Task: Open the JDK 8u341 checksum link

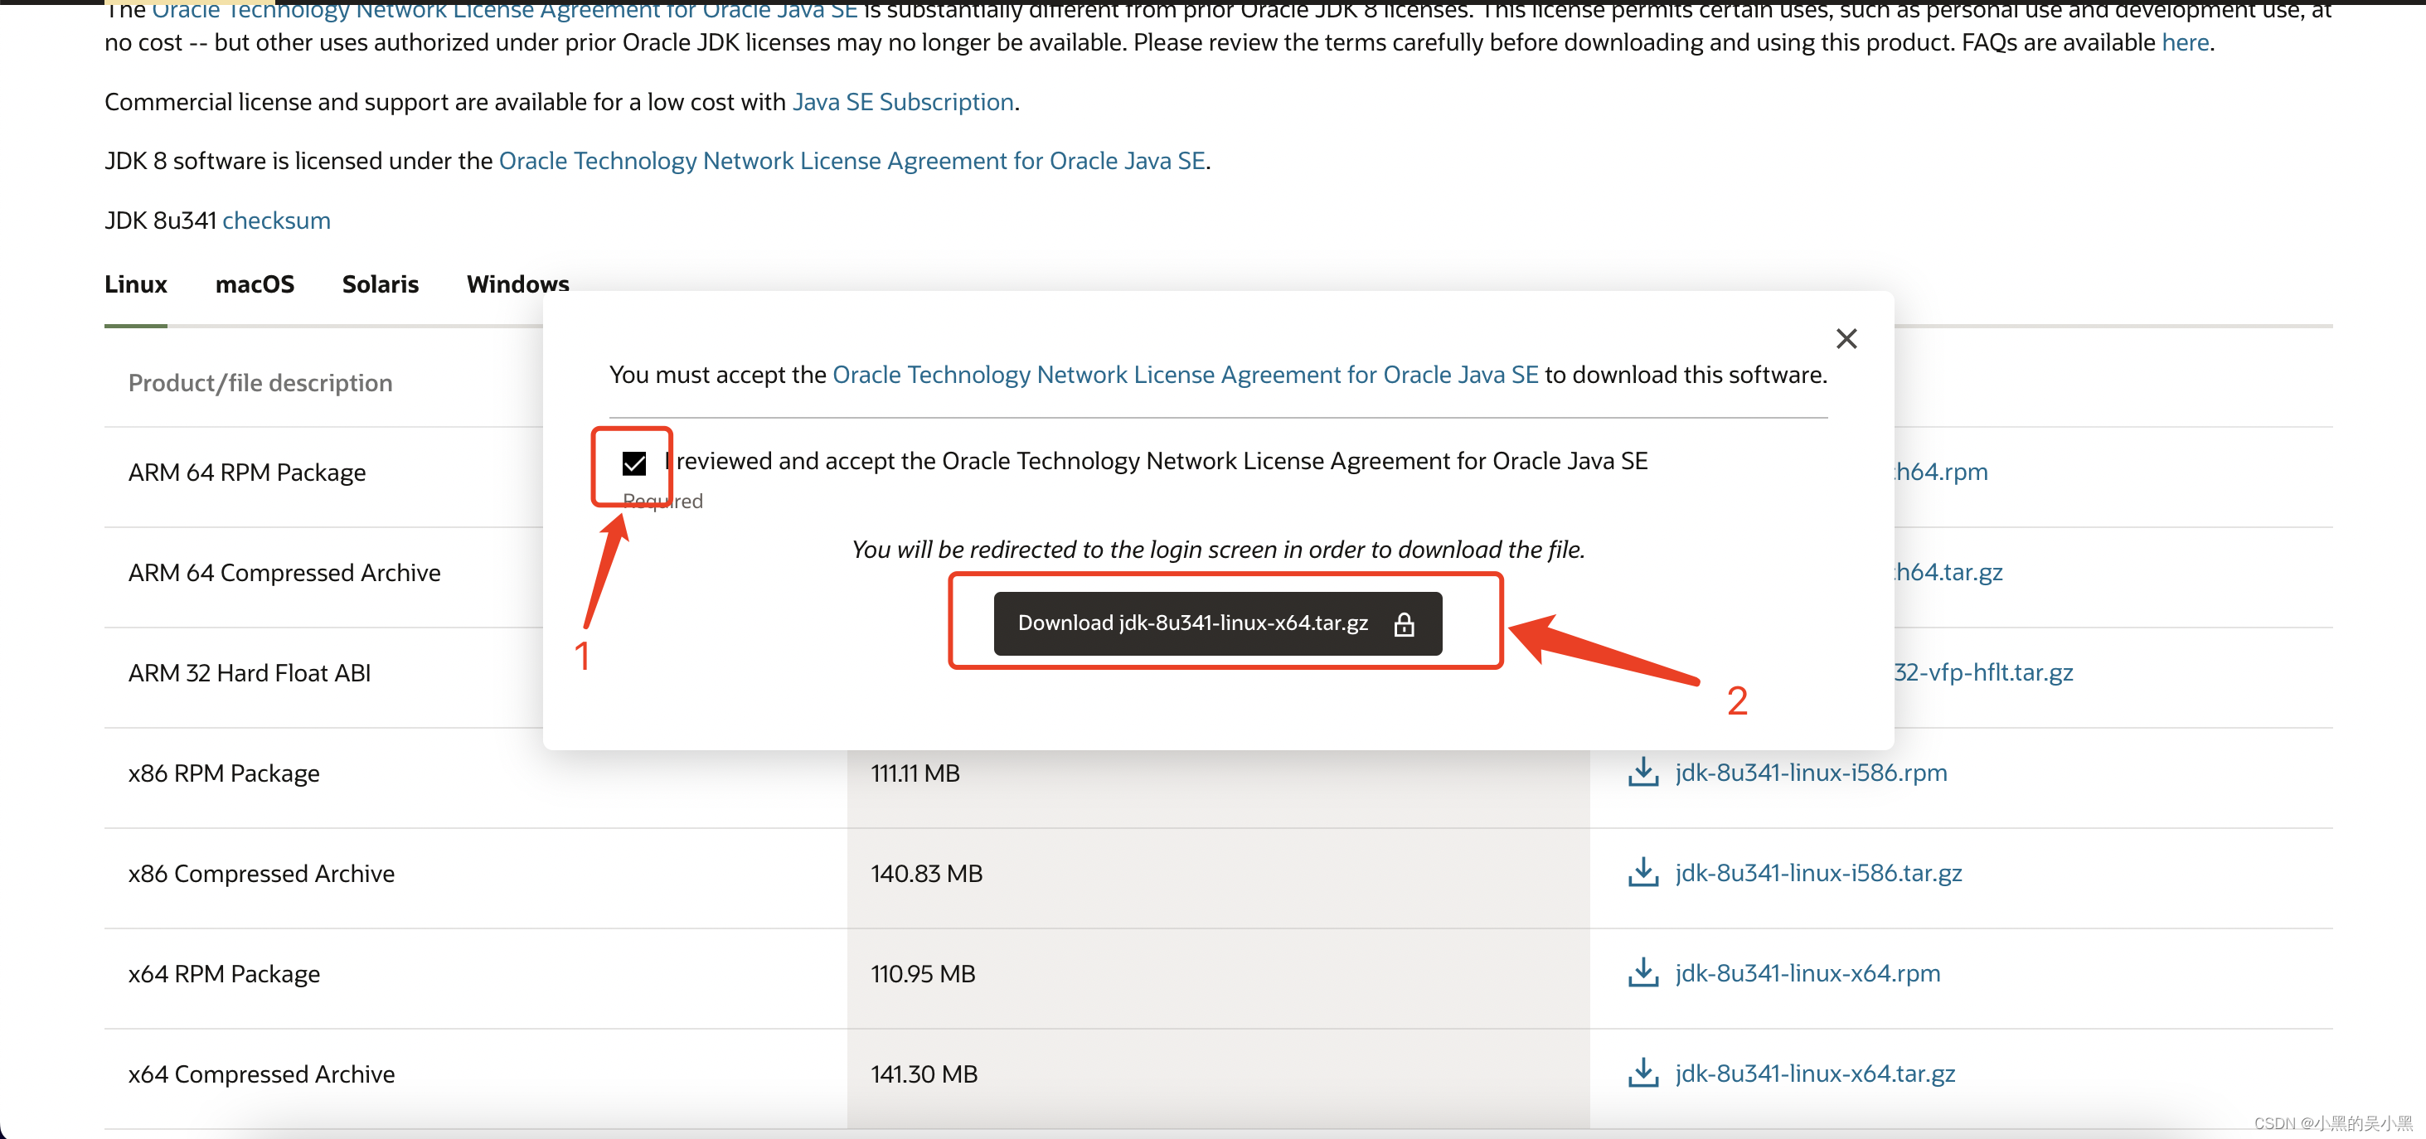Action: click(276, 221)
